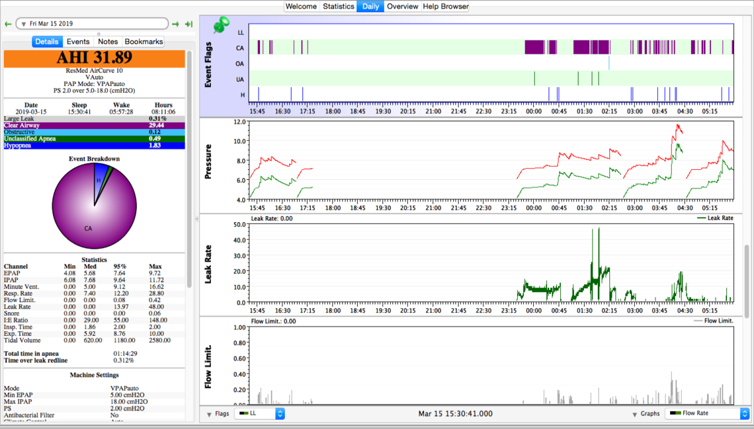Click the AHI 31.89 orange banner
Screen dimensions: 754x429
[94, 59]
